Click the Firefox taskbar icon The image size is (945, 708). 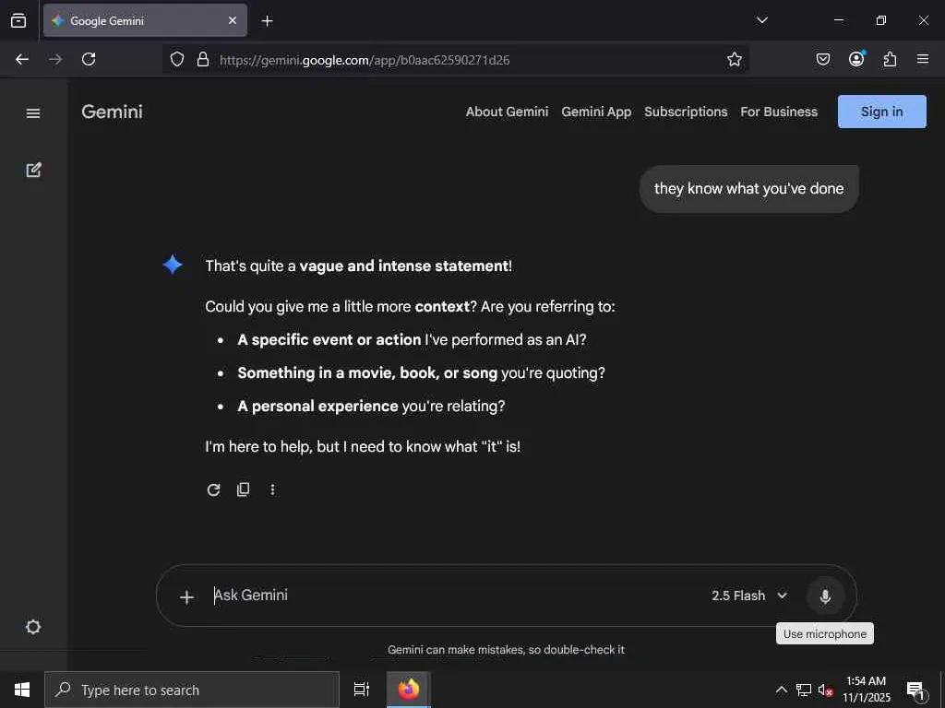(x=409, y=690)
